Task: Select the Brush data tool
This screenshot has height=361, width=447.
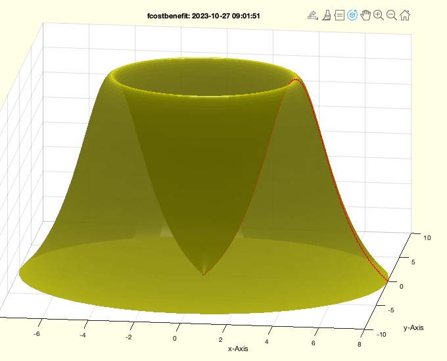Action: coord(326,14)
